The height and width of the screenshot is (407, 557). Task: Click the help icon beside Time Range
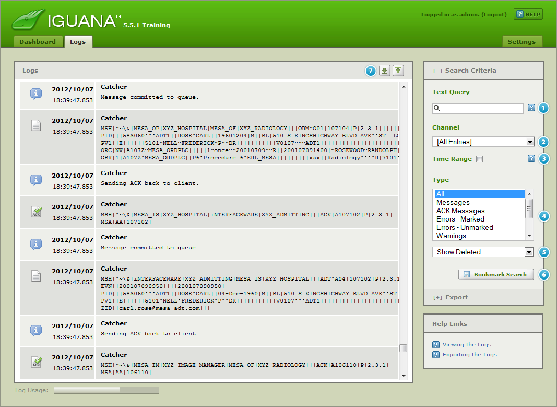point(531,158)
